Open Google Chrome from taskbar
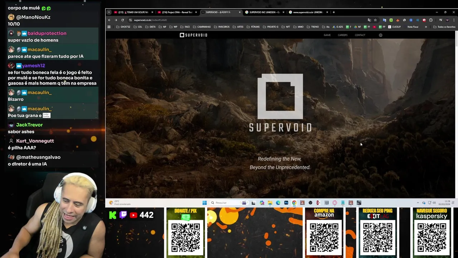 [294, 203]
